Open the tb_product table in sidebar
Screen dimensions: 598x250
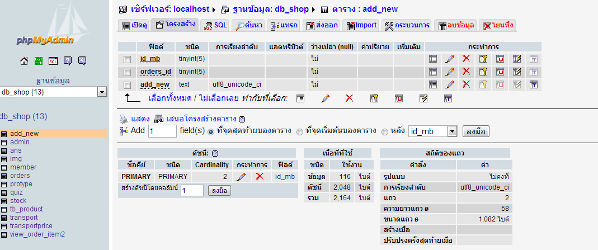(26, 209)
